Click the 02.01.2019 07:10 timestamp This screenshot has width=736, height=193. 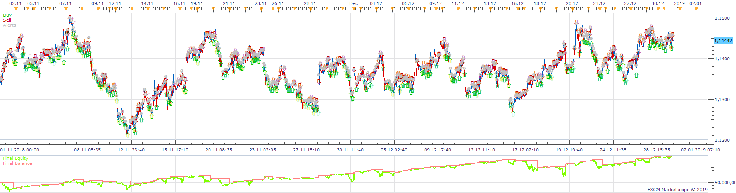tap(701, 150)
